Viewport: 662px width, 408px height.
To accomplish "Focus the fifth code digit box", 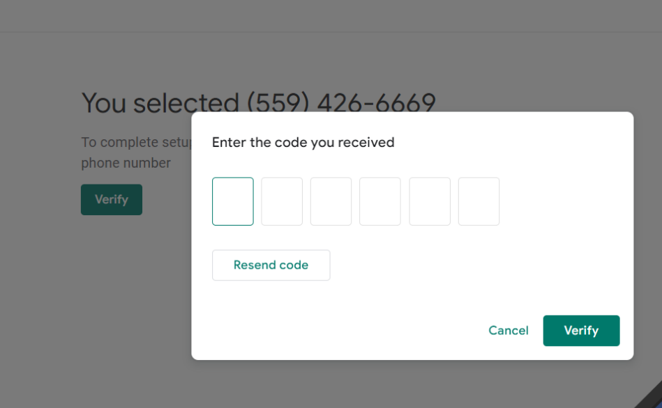I will (430, 201).
